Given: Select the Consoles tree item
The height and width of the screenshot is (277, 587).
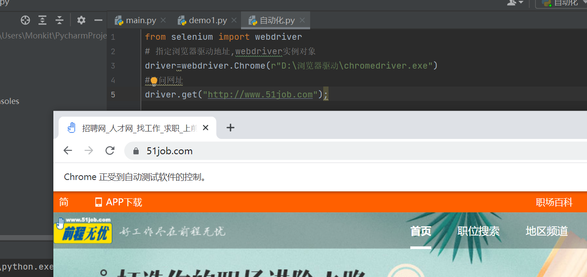Looking at the screenshot, I should click(x=10, y=101).
